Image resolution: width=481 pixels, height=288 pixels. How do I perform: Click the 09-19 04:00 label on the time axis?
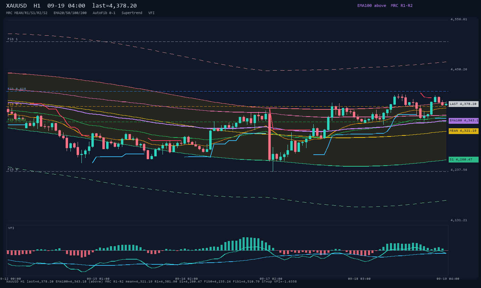click(x=448, y=279)
